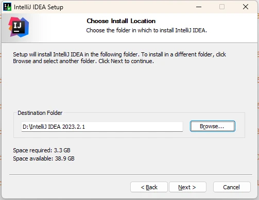Click the 'Space available: 38.9 GB' text
Viewport: 259px width, 200px height.
pos(44,158)
